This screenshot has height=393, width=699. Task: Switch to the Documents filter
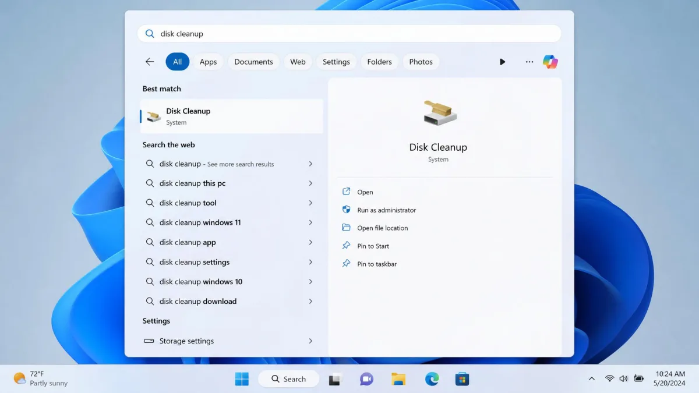pos(253,62)
